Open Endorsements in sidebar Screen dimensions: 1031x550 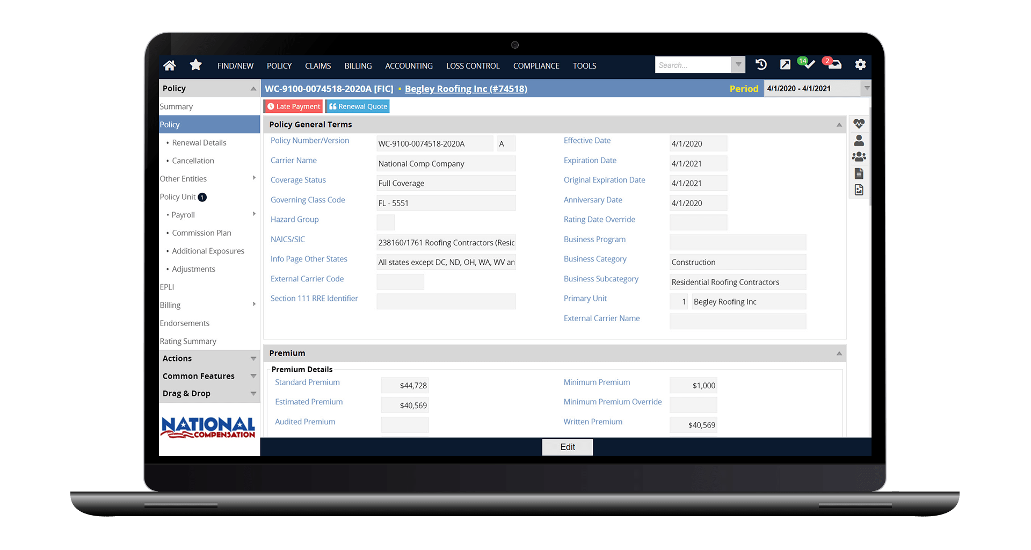[185, 323]
